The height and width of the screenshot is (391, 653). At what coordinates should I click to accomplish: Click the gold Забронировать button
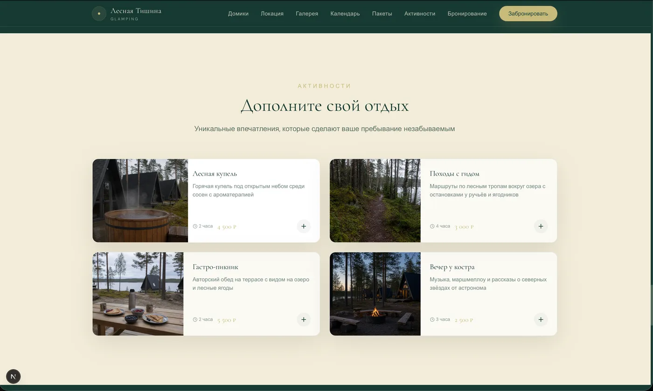[528, 14]
